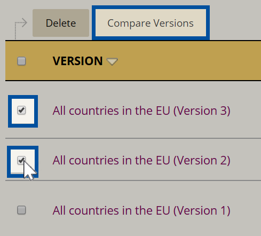Delete the checked versions

61,23
